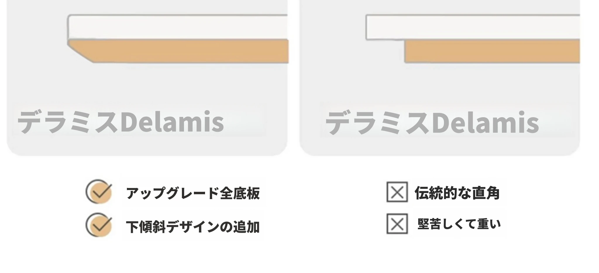
Task: Select the 伝統的な直角 text label
Action: [457, 193]
